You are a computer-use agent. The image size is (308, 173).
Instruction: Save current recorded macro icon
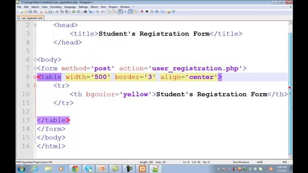(162, 12)
